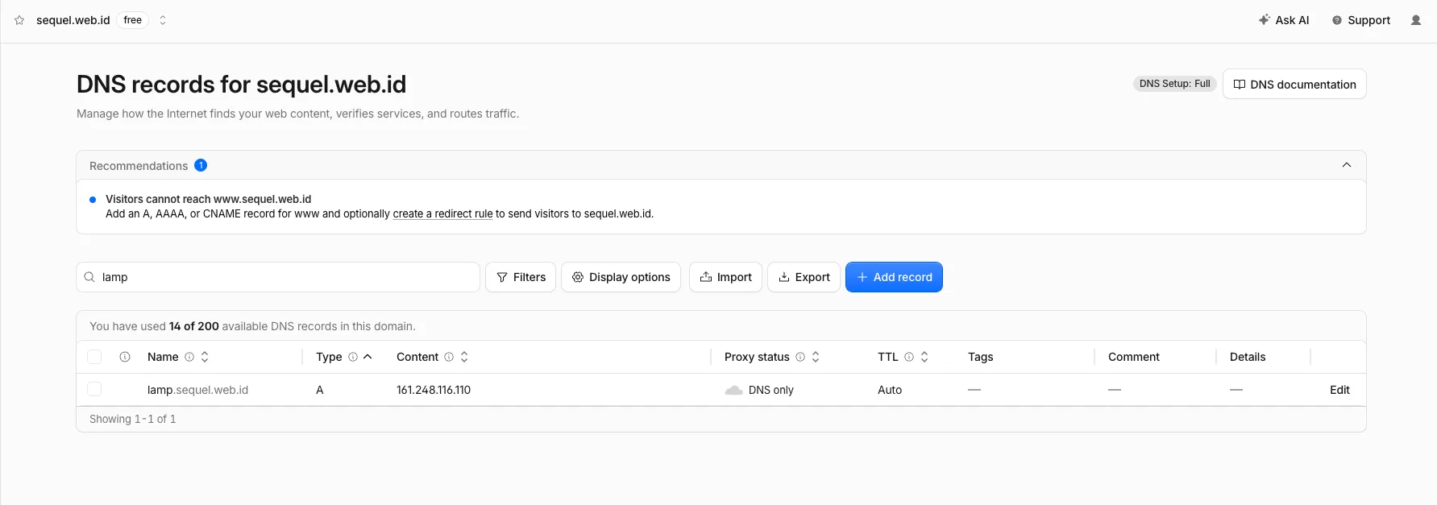Click Name column info icon

click(x=189, y=357)
